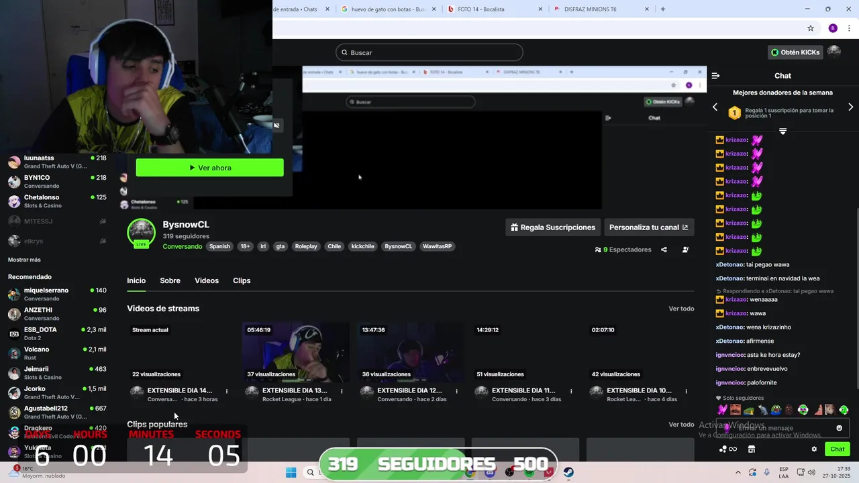Open ESB_DOTA recommended channel
This screenshot has height=483, width=859.
click(56, 333)
